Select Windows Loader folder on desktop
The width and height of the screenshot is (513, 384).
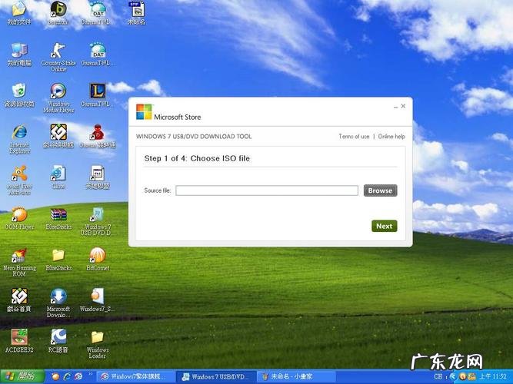(97, 337)
